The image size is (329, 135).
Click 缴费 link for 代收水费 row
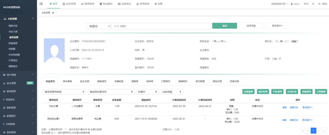click(284, 107)
